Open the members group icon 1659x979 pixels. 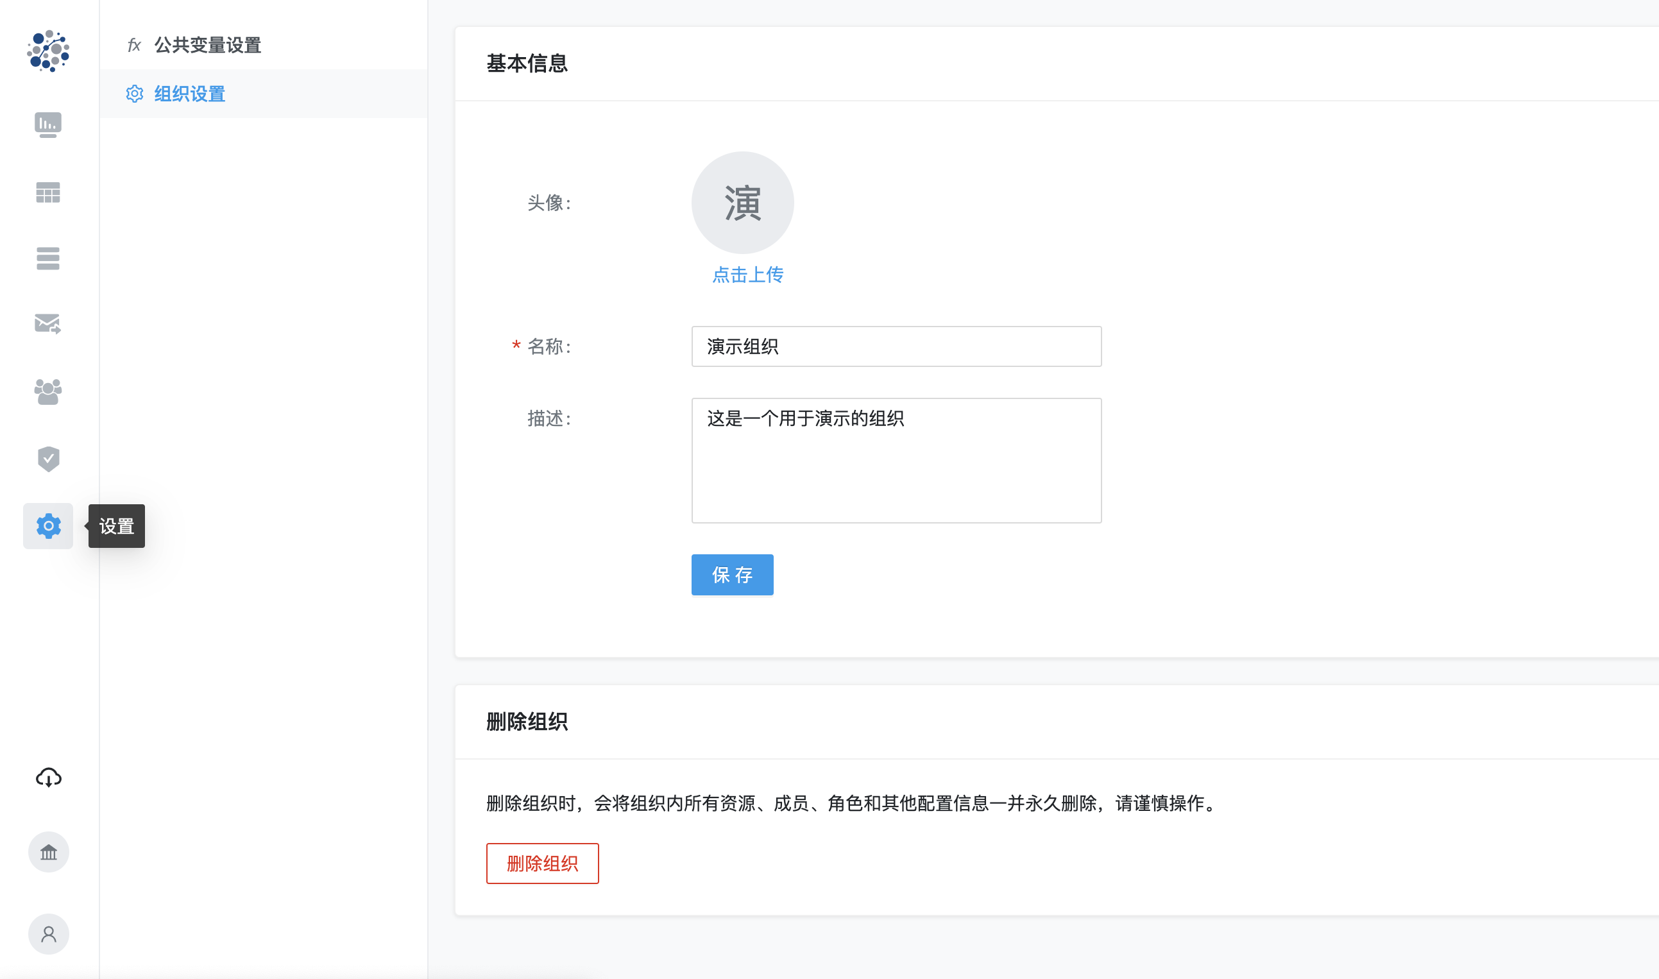pos(48,392)
